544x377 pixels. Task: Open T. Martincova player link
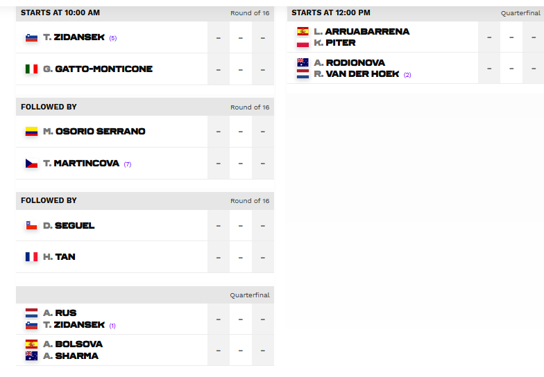pyautogui.click(x=81, y=164)
